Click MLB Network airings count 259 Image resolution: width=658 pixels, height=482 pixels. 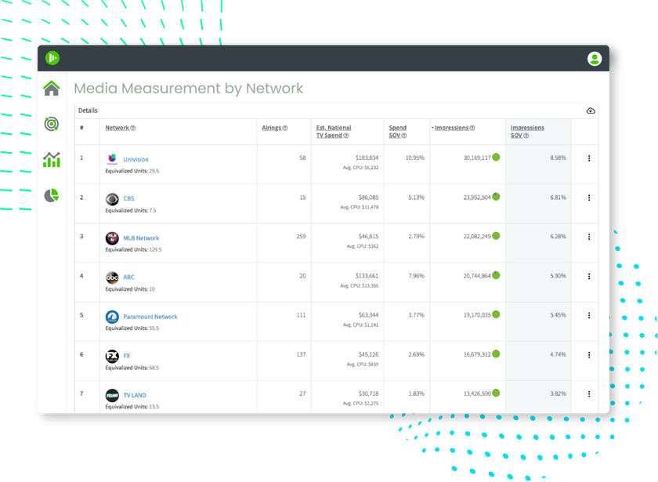tap(301, 237)
